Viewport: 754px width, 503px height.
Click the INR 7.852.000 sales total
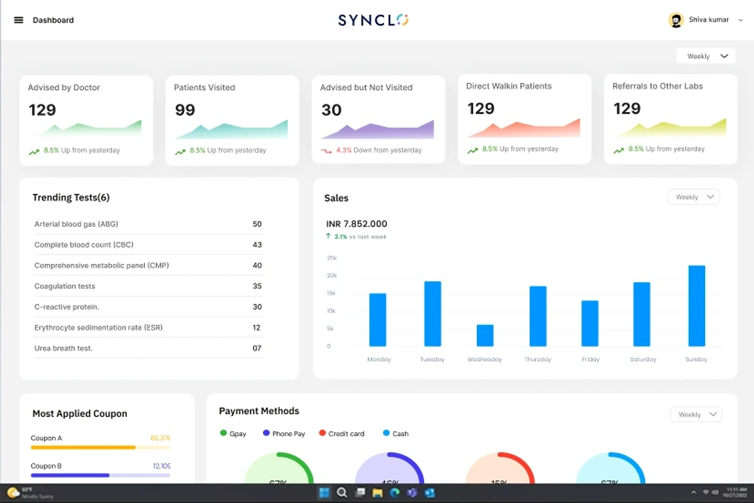[x=357, y=224]
